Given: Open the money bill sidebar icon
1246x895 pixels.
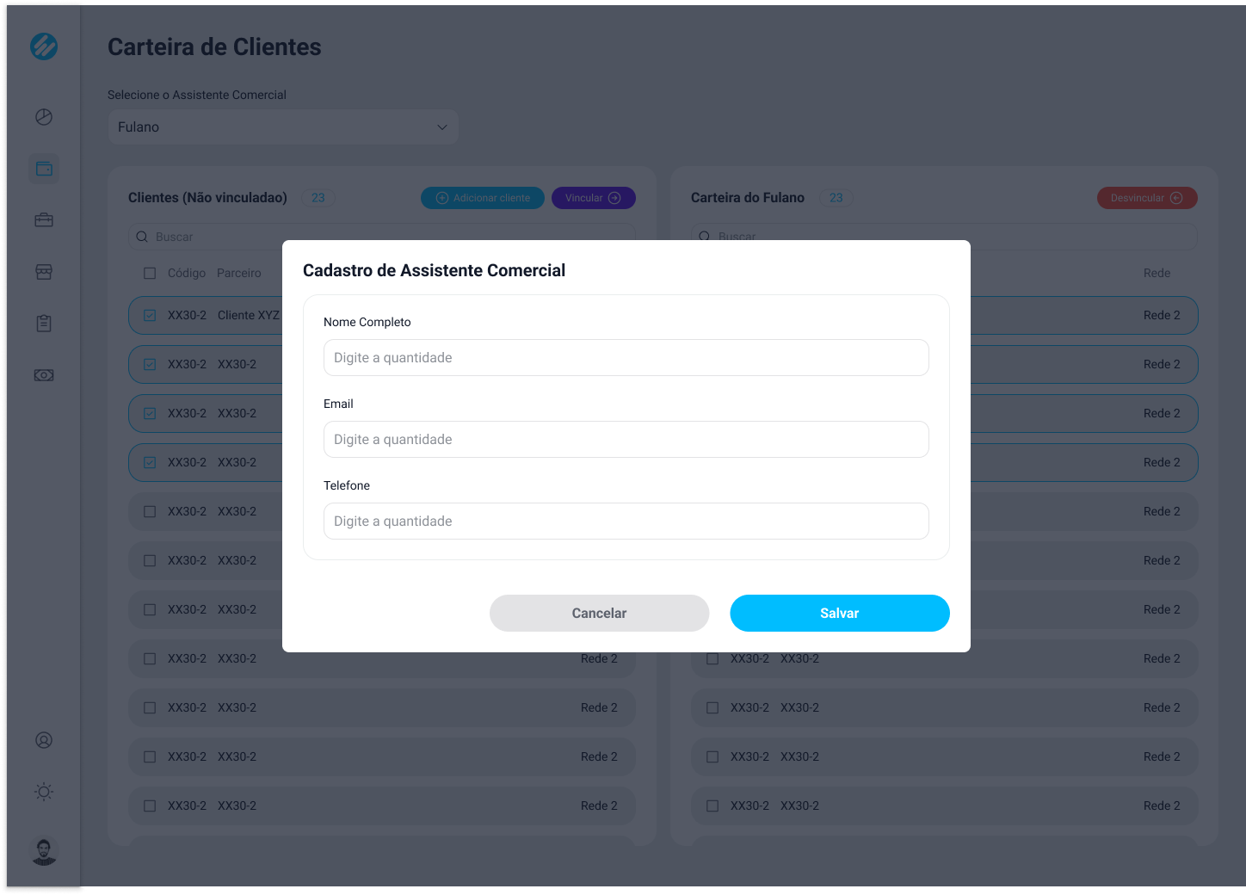Looking at the screenshot, I should (x=44, y=375).
